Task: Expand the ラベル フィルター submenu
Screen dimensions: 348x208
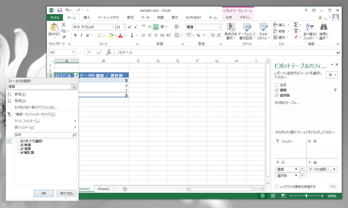Action: pyautogui.click(x=42, y=121)
